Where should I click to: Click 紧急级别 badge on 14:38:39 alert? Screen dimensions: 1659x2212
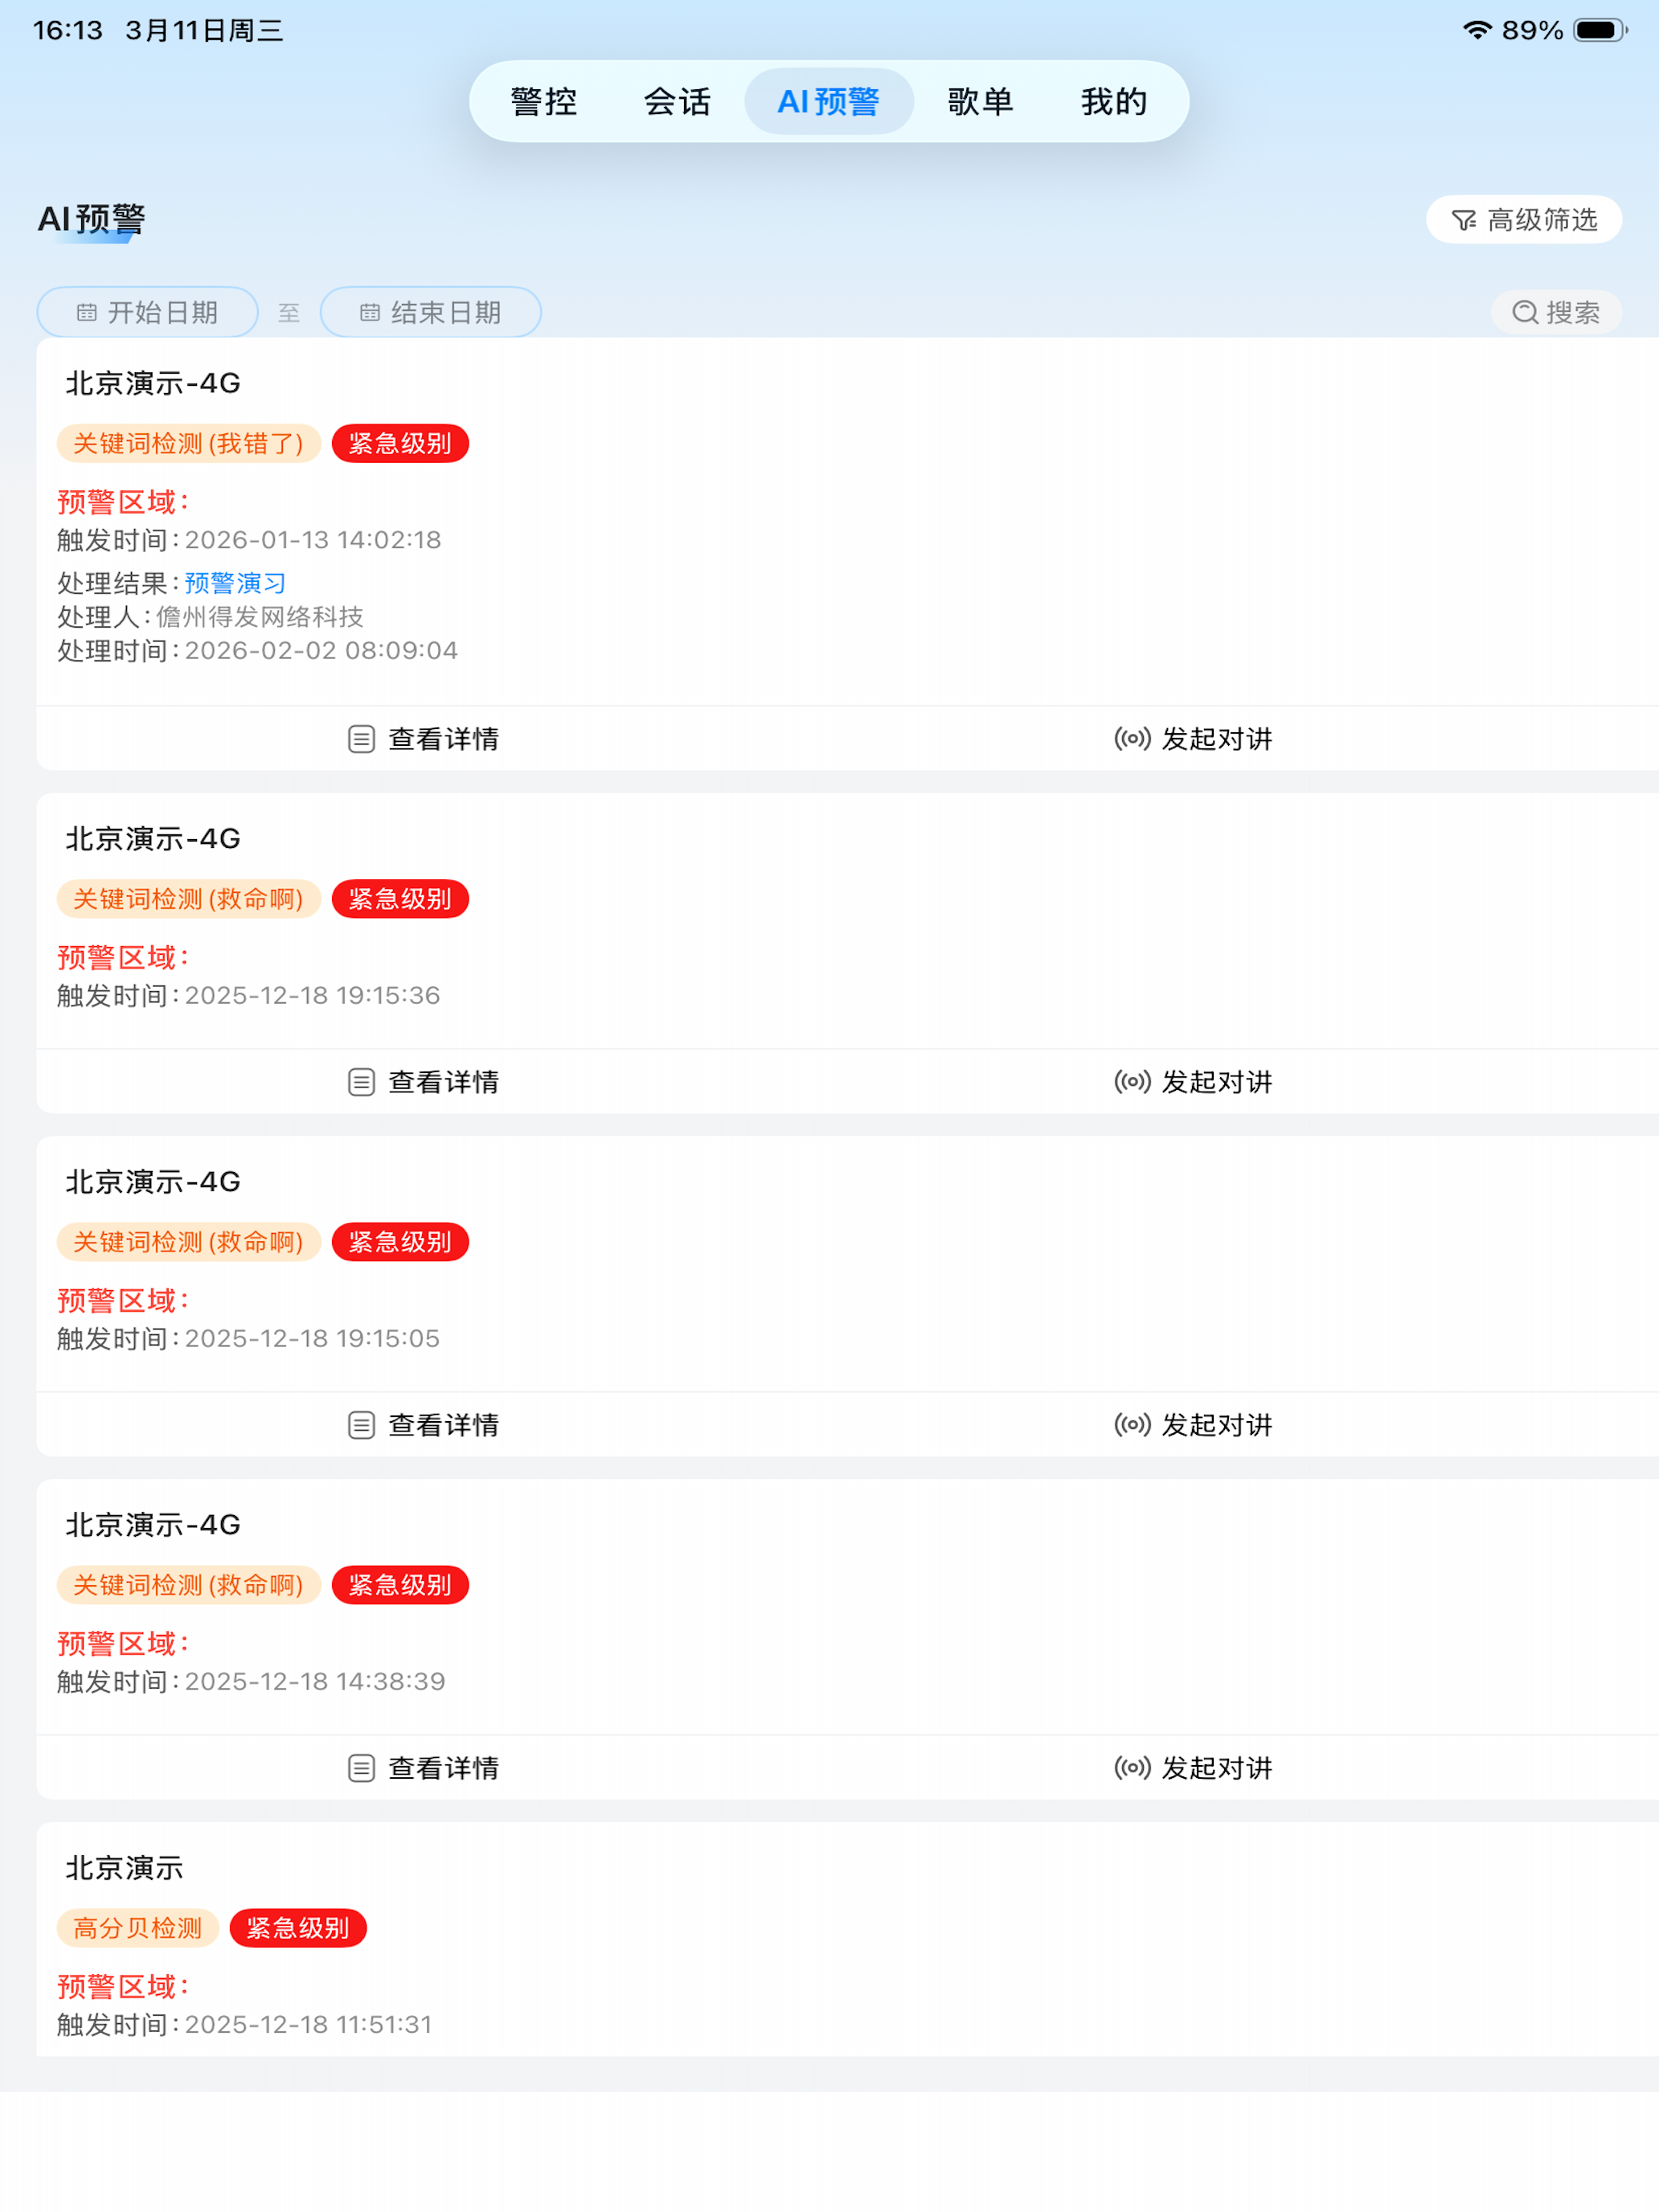click(400, 1585)
